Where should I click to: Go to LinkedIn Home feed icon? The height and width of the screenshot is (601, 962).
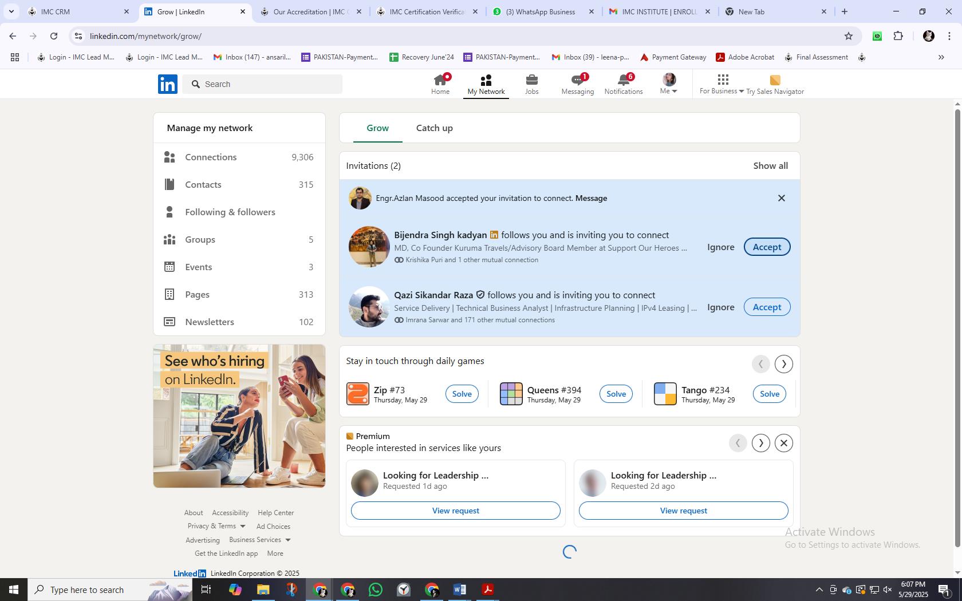click(x=440, y=84)
